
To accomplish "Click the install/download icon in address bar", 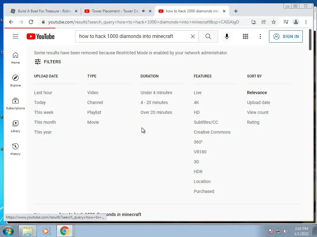I will point(254,22).
